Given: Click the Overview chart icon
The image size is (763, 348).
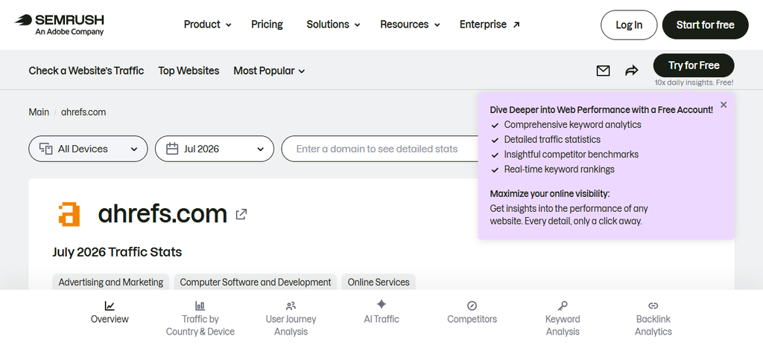Looking at the screenshot, I should (x=110, y=306).
